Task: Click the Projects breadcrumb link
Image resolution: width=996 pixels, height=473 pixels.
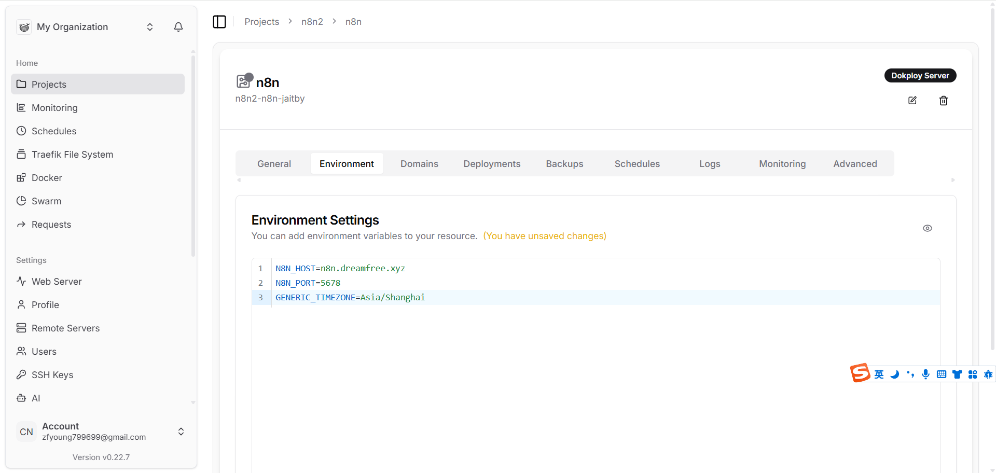Action: (262, 22)
